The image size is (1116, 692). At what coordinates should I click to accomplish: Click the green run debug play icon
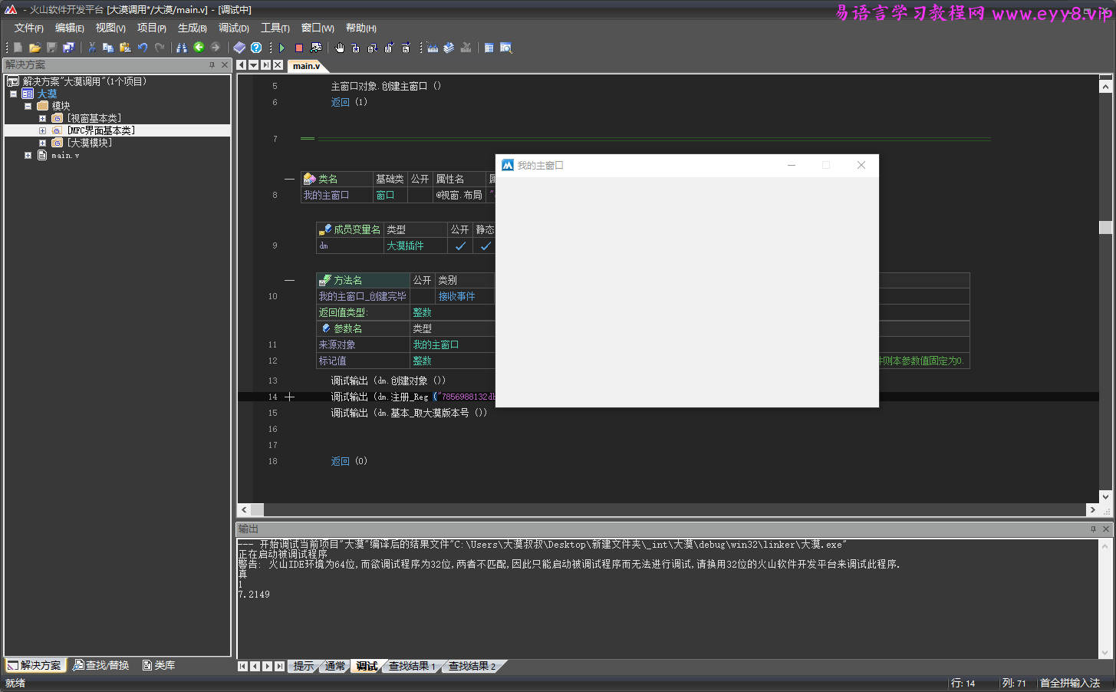click(282, 48)
